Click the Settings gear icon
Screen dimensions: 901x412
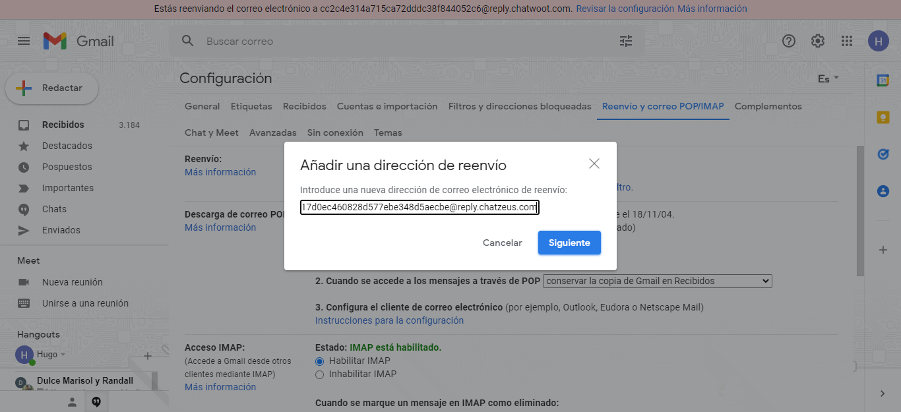(x=818, y=41)
